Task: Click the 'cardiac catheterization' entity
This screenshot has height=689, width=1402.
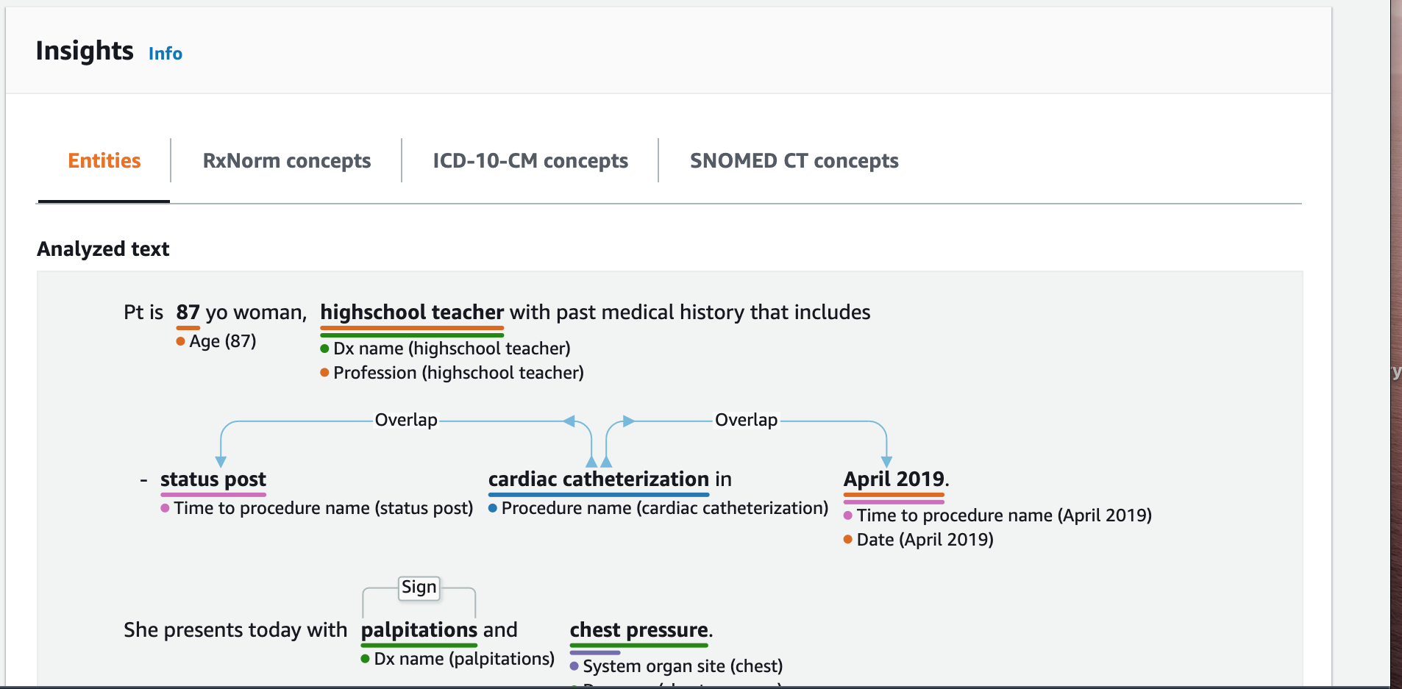Action: [x=598, y=479]
